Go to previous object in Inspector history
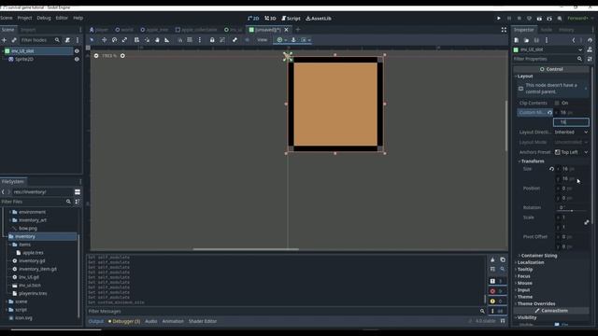 click(574, 40)
